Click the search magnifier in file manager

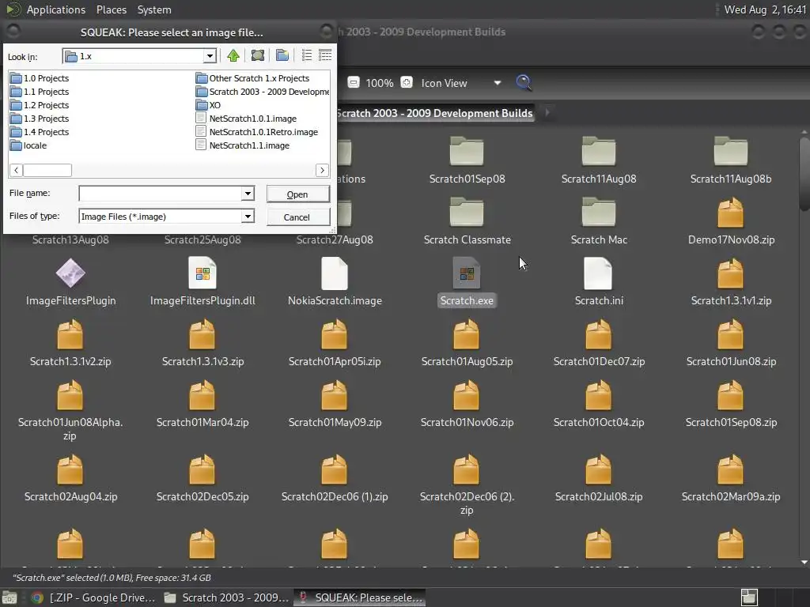click(524, 82)
